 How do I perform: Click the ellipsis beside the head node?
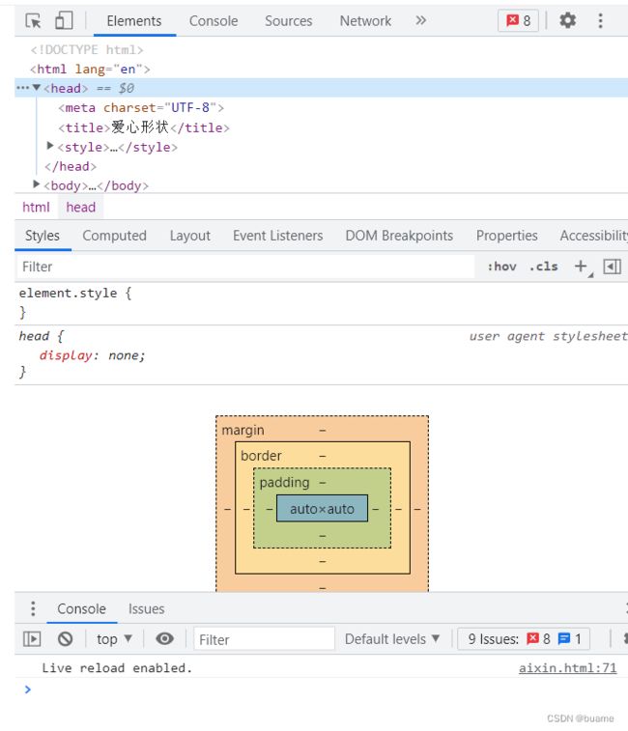coord(22,88)
